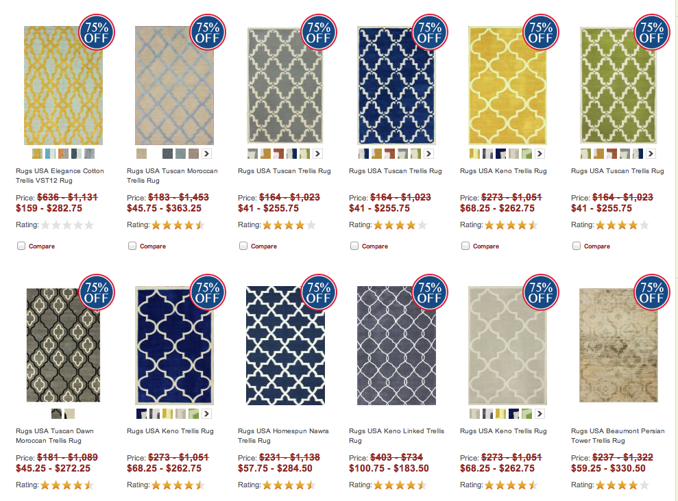Image resolution: width=678 pixels, height=501 pixels.
Task: Show more colors for Tuscan Moroccan Trellis Rug
Action: point(206,153)
